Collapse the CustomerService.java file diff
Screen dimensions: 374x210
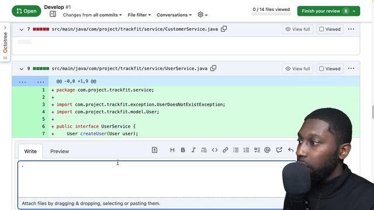coord(21,29)
